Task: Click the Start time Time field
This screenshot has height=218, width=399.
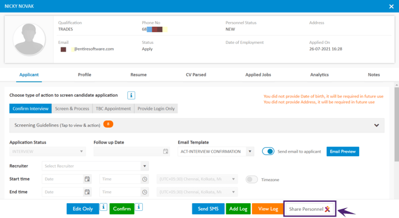Action: coord(120,179)
